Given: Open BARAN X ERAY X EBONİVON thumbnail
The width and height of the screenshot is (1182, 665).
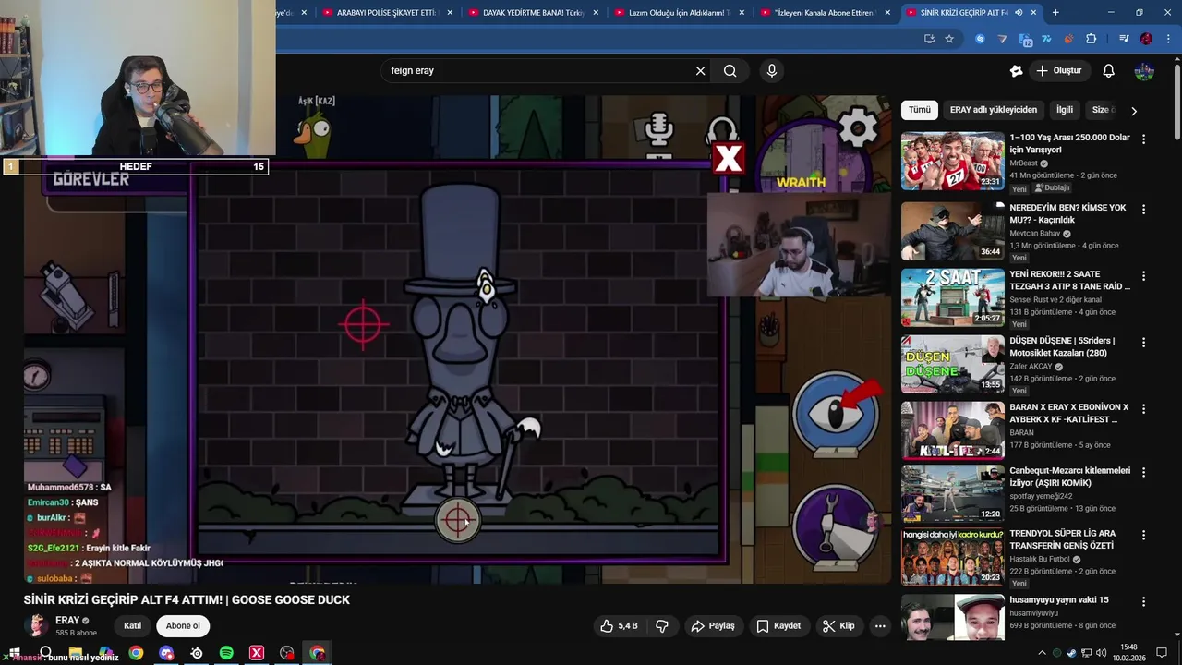Looking at the screenshot, I should click(952, 430).
